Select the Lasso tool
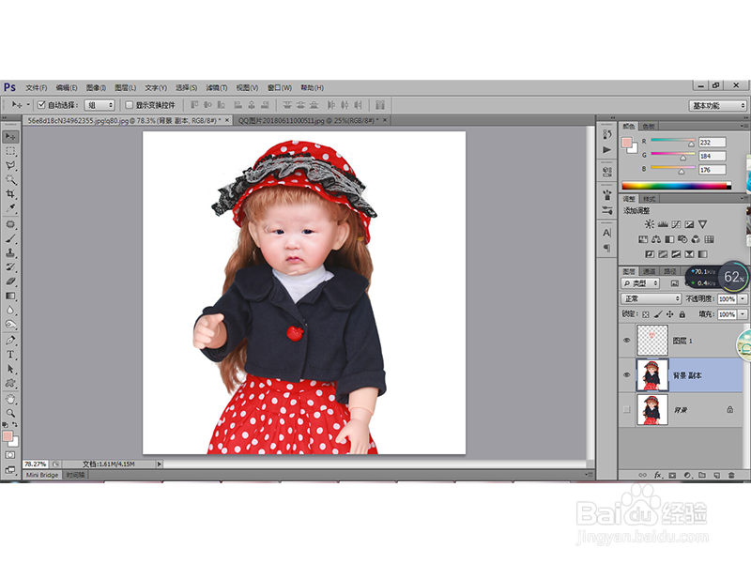 click(x=10, y=166)
